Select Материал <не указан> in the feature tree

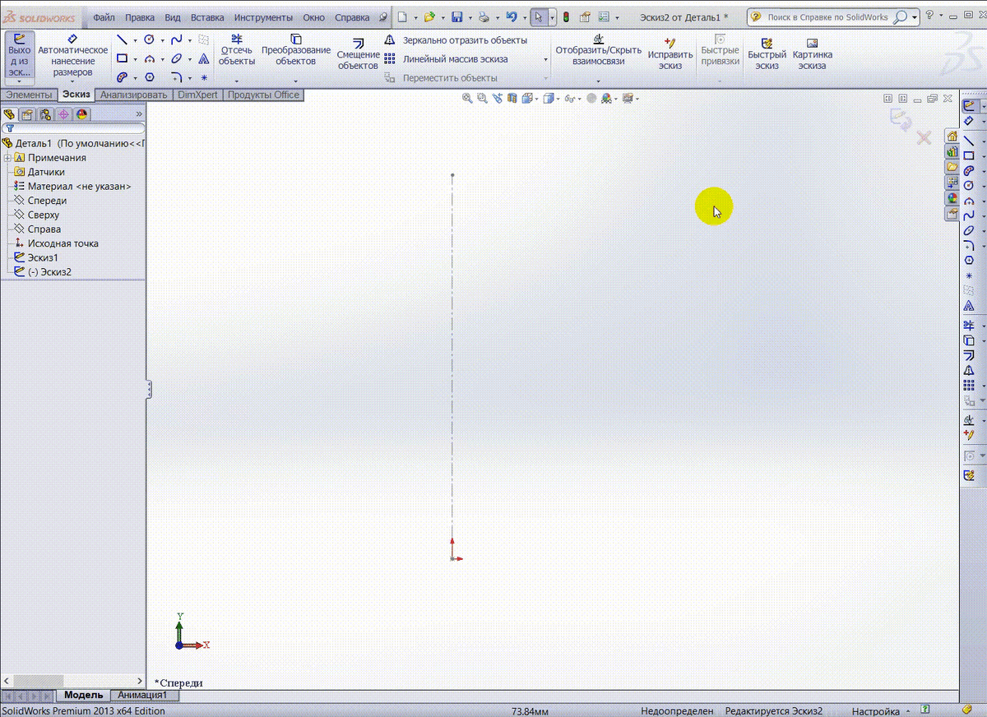72,187
